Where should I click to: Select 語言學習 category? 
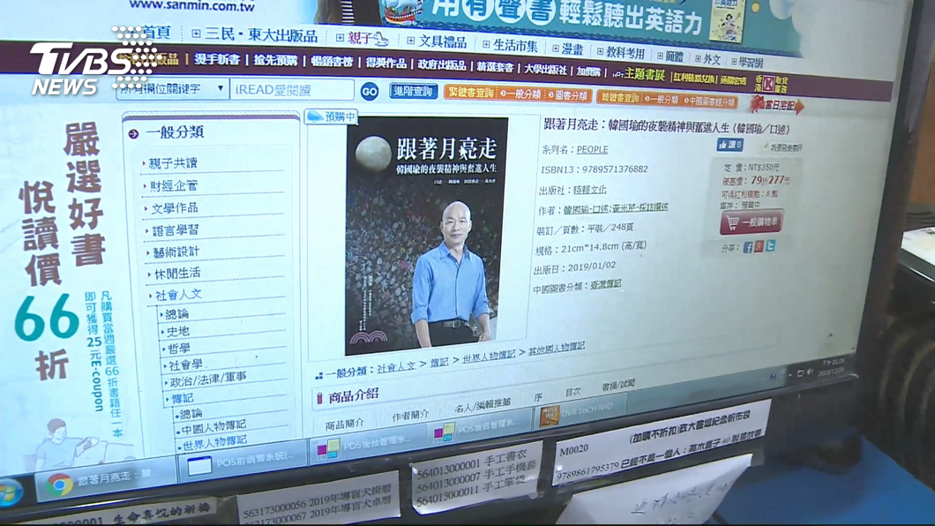click(x=175, y=230)
